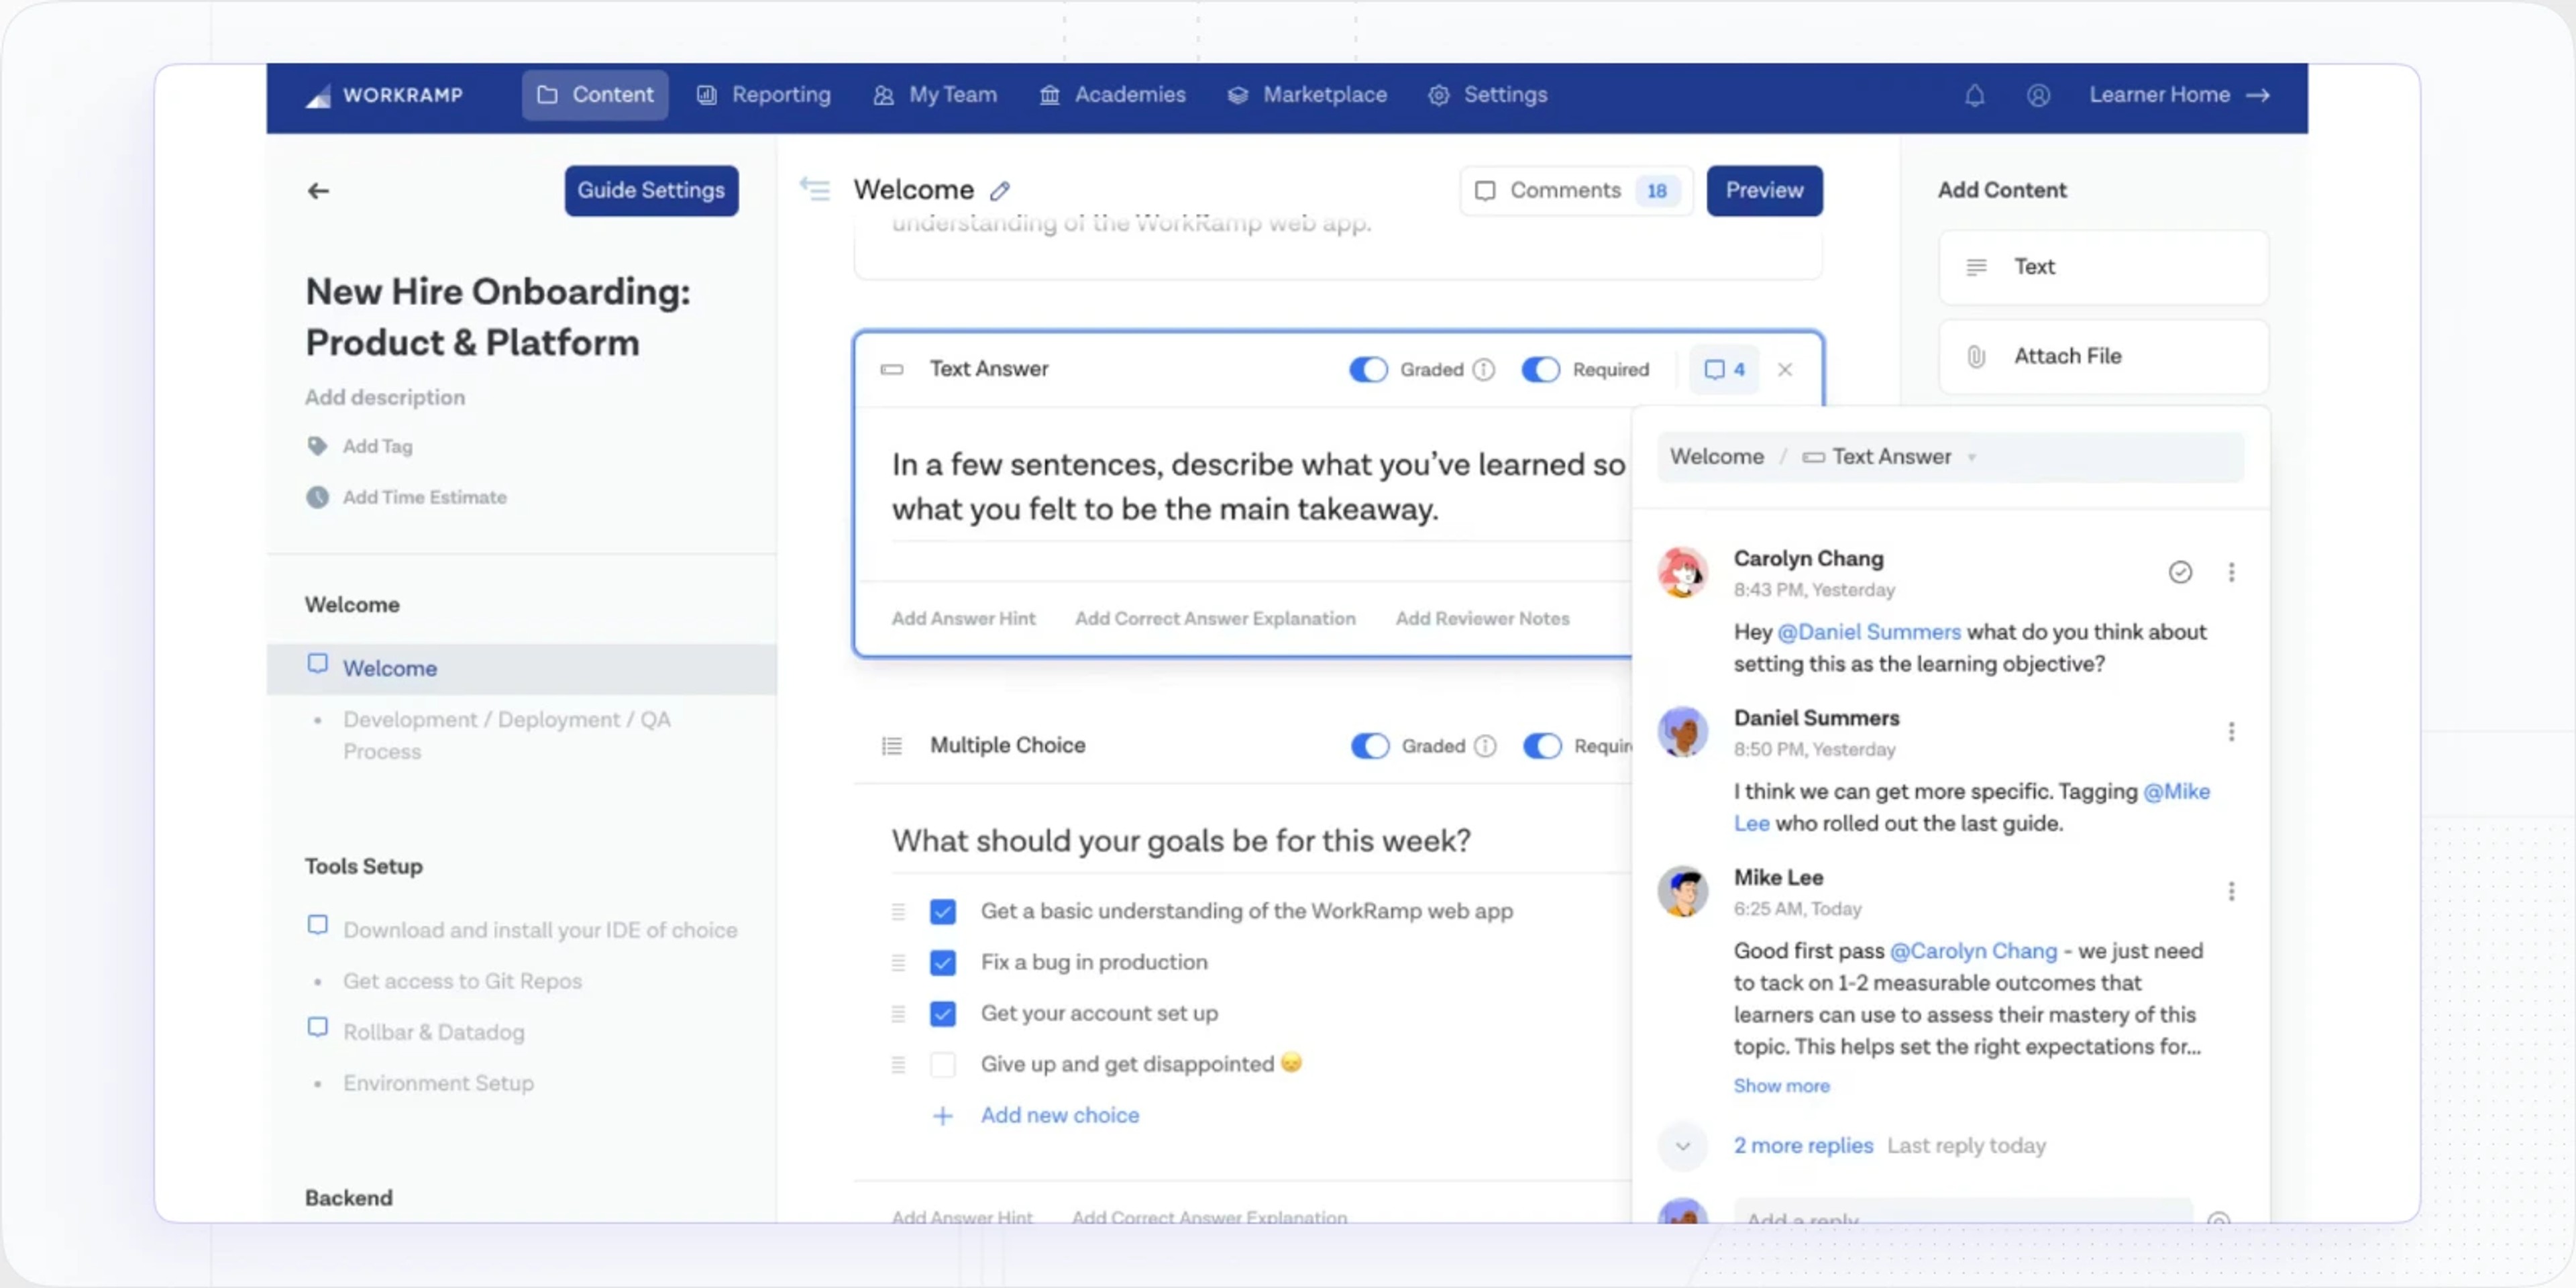
Task: Go to Learner Home
Action: 2180,95
